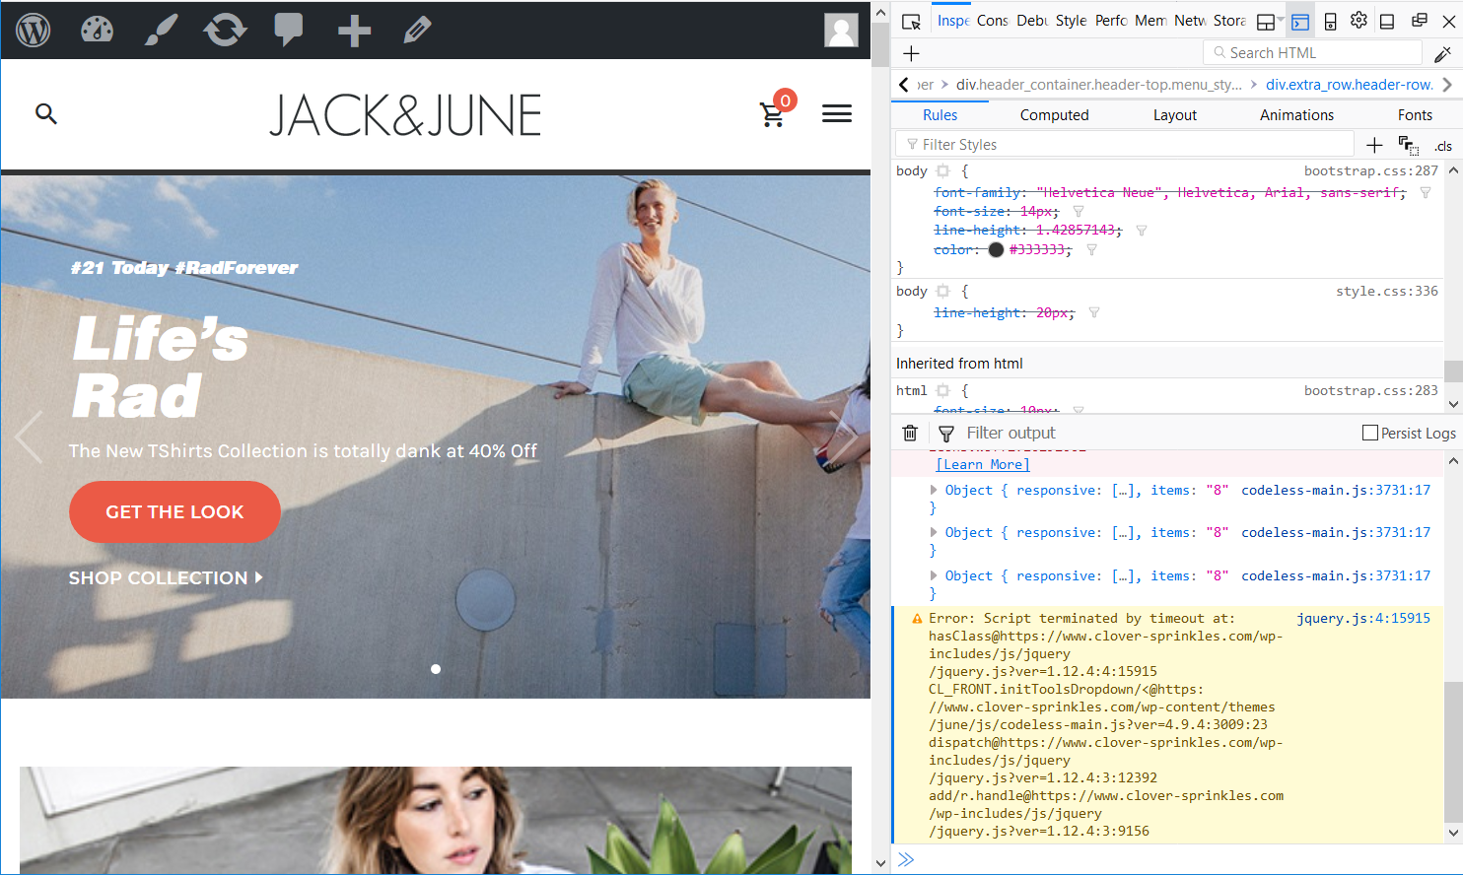This screenshot has width=1463, height=875.
Task: Open the Updates refresh icon
Action: [225, 31]
